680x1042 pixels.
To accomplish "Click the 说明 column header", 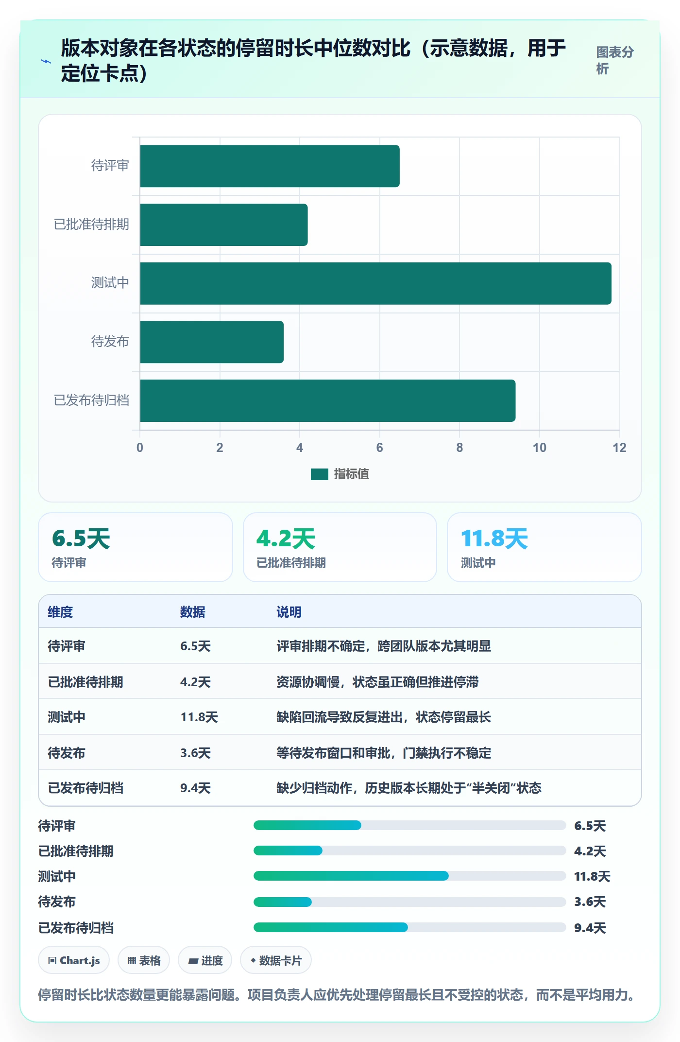I will pyautogui.click(x=289, y=612).
